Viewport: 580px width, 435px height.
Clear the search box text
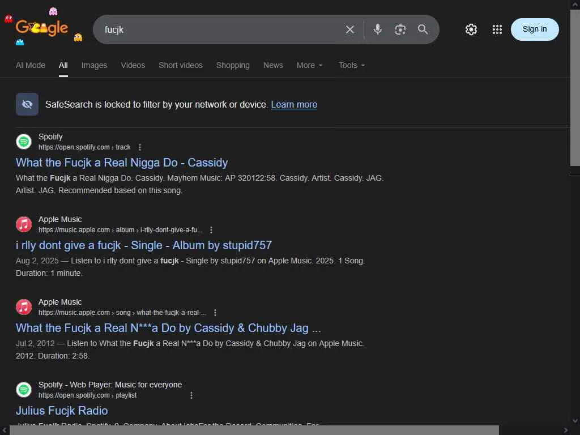click(x=350, y=29)
